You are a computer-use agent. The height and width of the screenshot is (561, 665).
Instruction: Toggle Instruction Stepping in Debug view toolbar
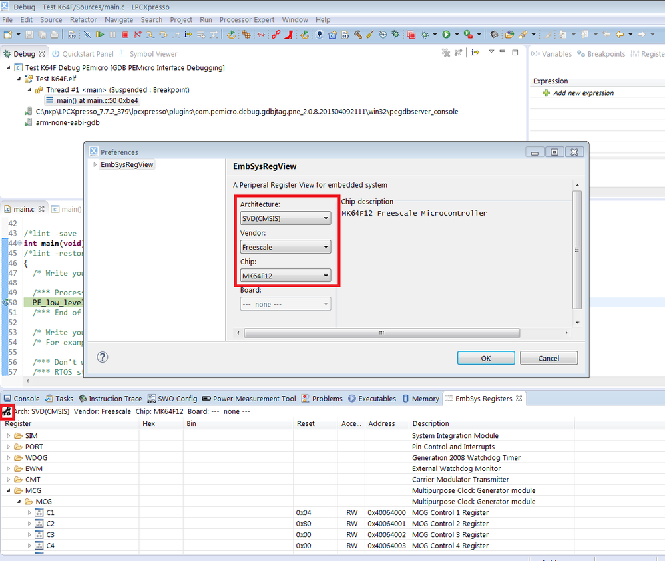[x=475, y=52]
